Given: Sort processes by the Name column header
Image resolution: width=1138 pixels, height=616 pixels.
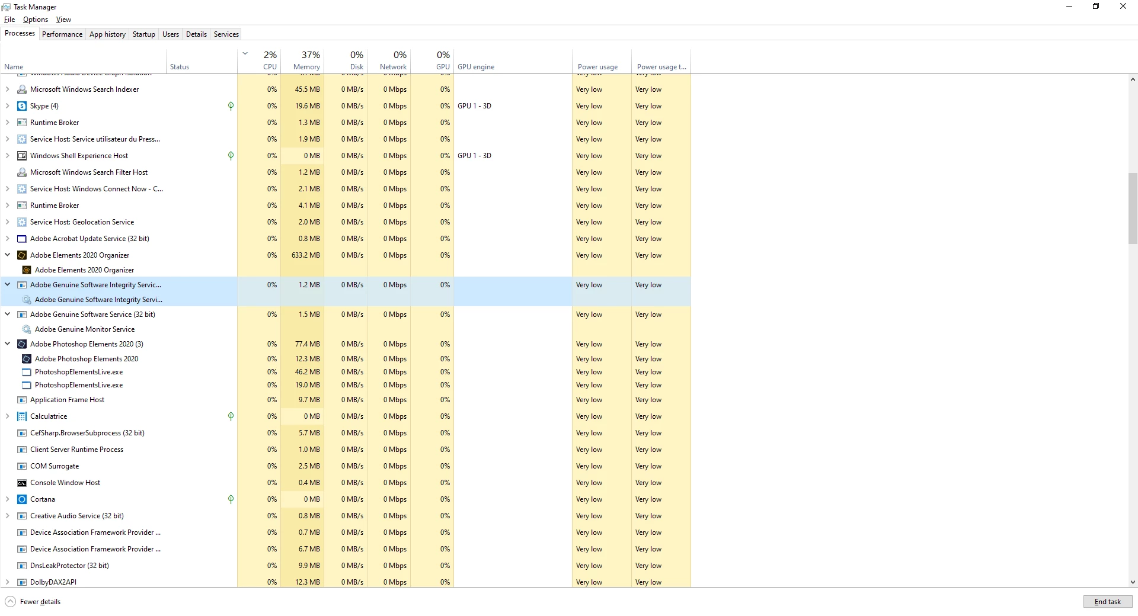Looking at the screenshot, I should [83, 61].
